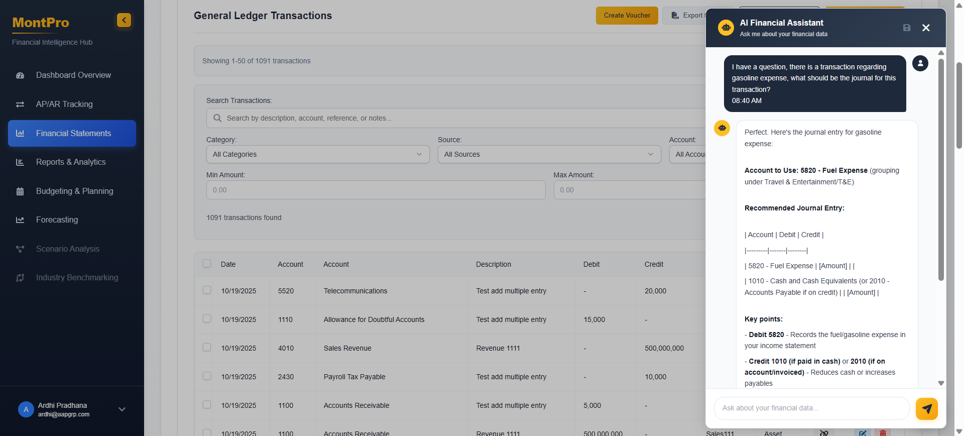Check the Allowance for Doubtful Accounts checkbox
Viewport: 964px width, 436px height.
207,318
